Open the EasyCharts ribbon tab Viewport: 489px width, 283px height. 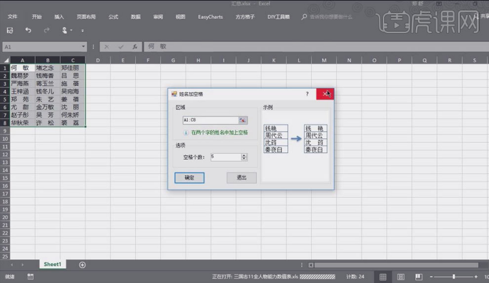(210, 17)
